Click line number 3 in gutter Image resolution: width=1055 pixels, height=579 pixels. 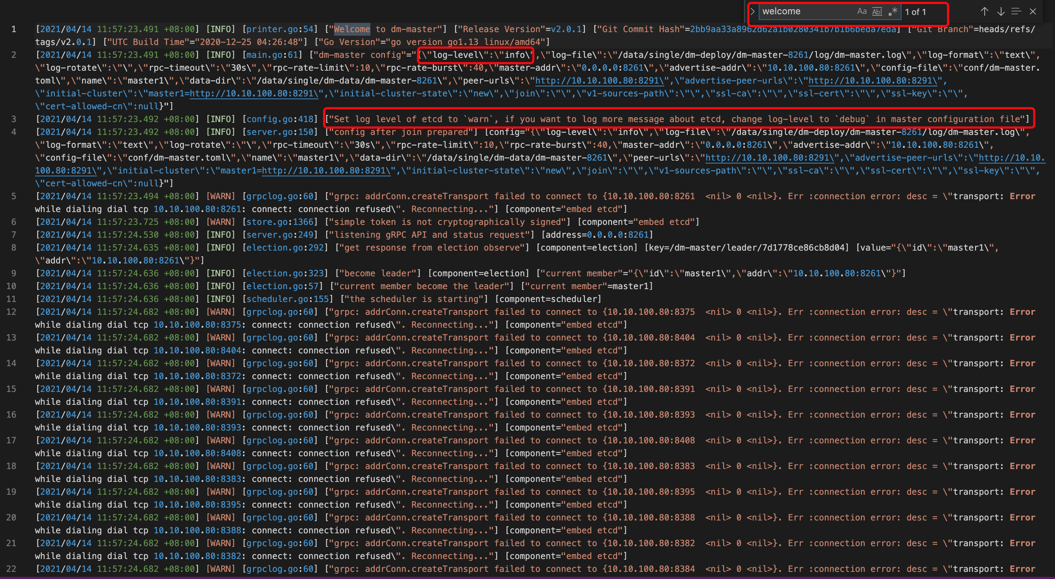pos(14,119)
